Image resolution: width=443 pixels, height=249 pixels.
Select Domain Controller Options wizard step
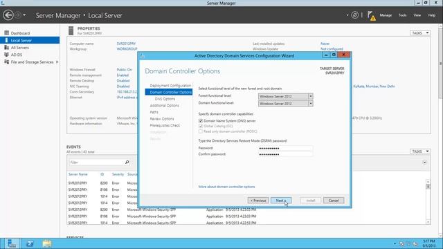coord(169,92)
